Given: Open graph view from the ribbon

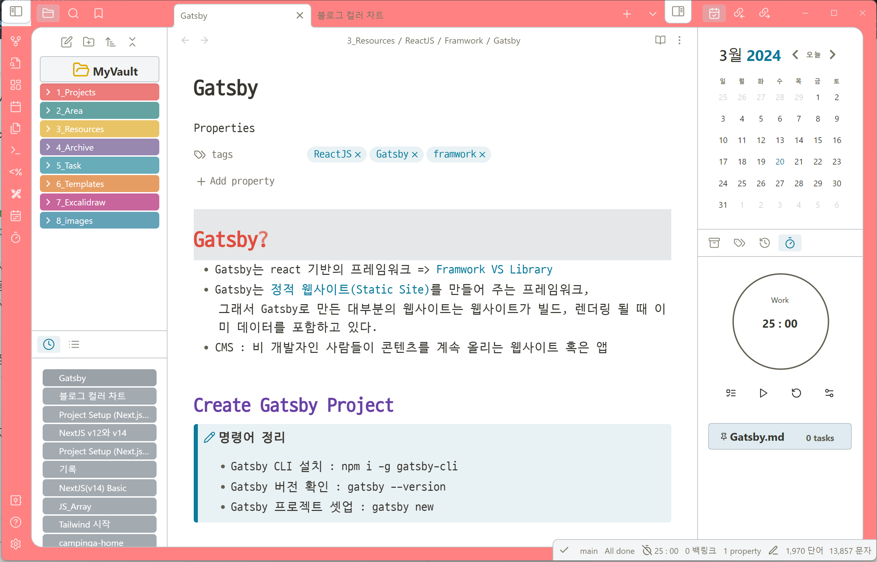Looking at the screenshot, I should (16, 41).
